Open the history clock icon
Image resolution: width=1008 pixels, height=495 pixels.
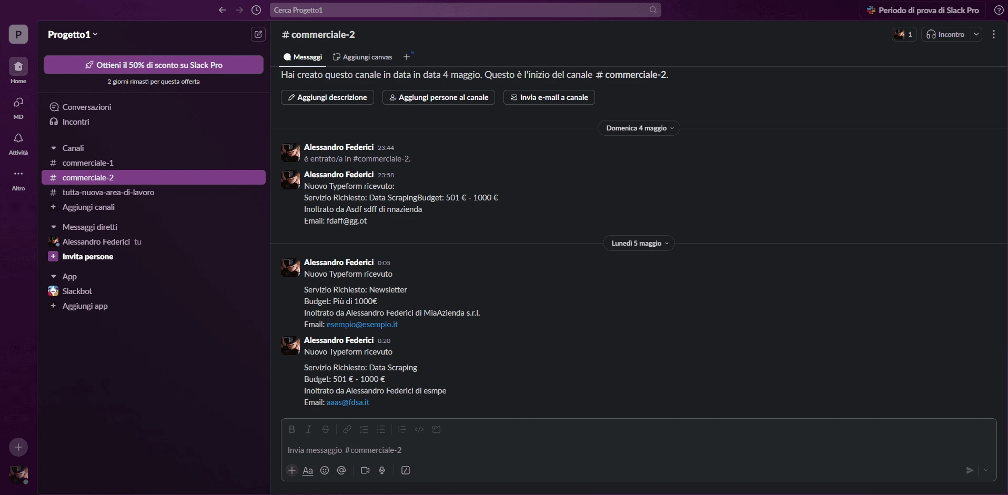[x=256, y=10]
